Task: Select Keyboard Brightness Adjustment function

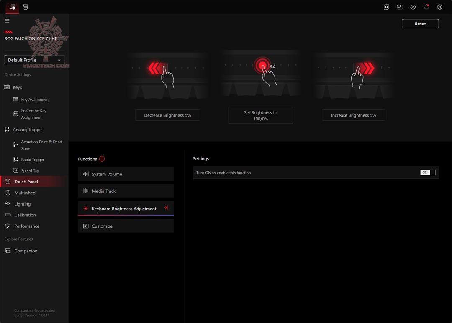Action: point(126,208)
